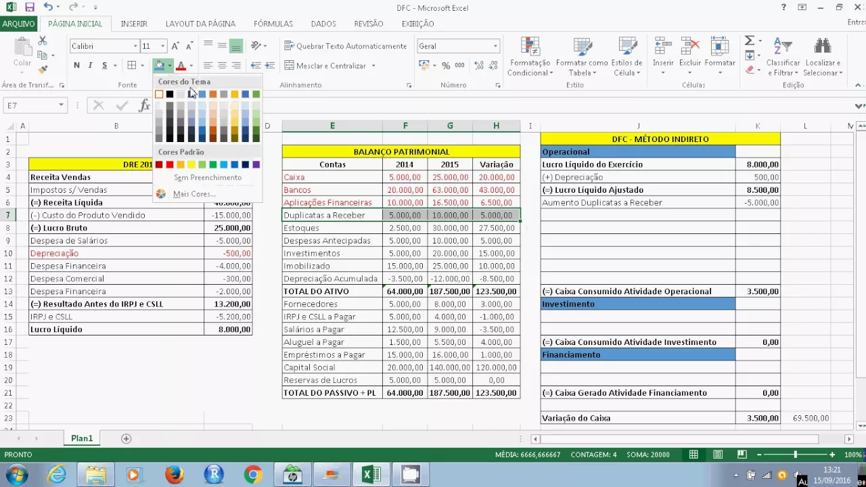This screenshot has height=487, width=866.
Task: Toggle middle vertical alignment
Action: pyautogui.click(x=222, y=46)
